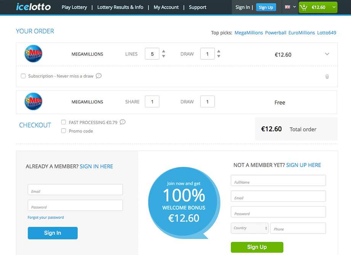This screenshot has width=351, height=255.
Task: Delete the MegaMillions order with trash icon
Action: [327, 76]
